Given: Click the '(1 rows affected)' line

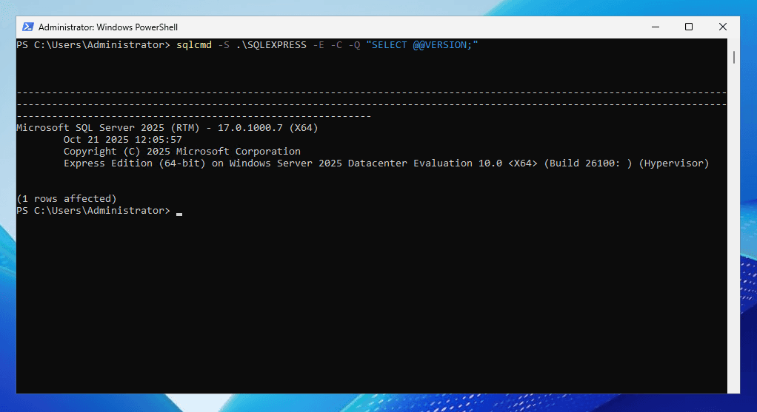Looking at the screenshot, I should [x=67, y=198].
